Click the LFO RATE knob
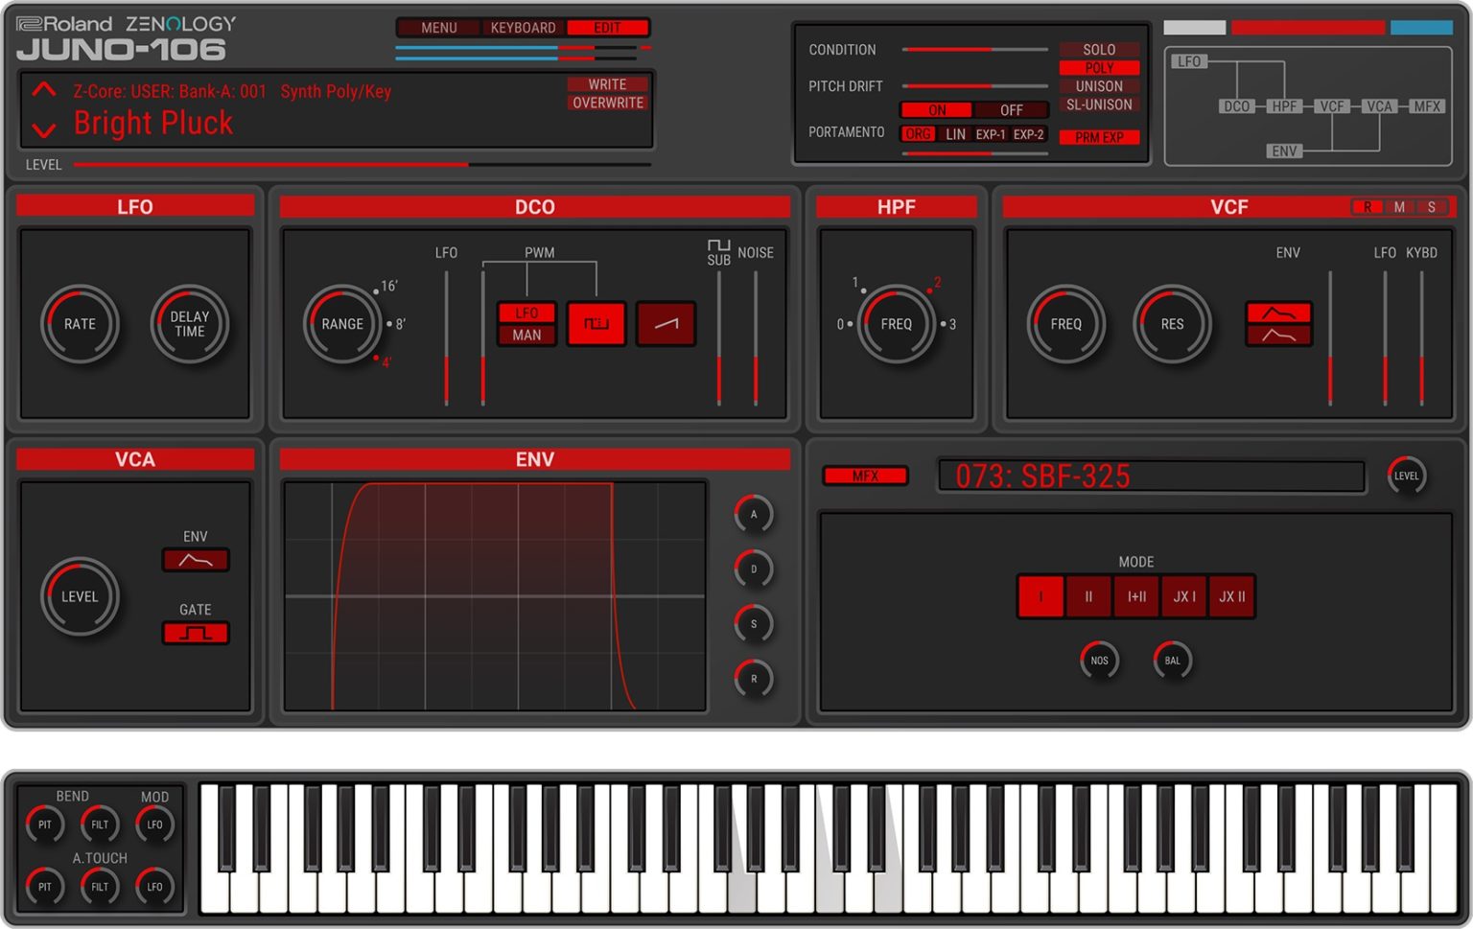Screen dimensions: 1473x929 80,324
